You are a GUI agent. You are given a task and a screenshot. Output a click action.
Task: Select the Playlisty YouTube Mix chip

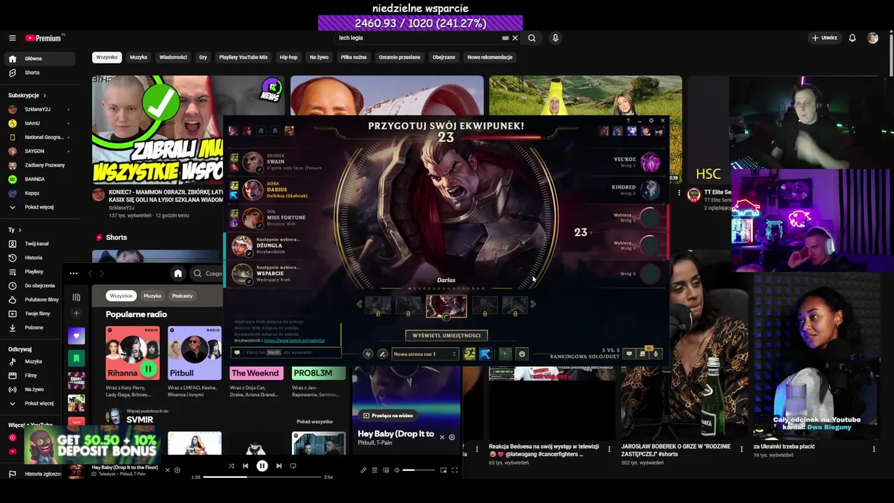[243, 57]
